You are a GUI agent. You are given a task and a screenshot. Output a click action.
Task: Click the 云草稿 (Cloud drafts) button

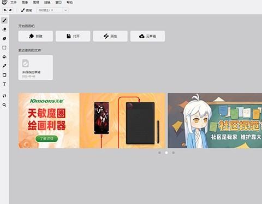point(147,36)
